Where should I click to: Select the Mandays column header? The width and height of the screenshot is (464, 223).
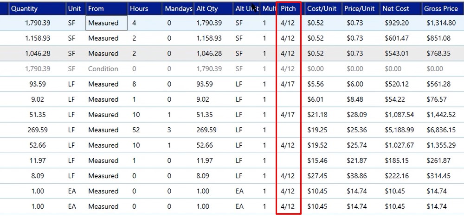[179, 8]
